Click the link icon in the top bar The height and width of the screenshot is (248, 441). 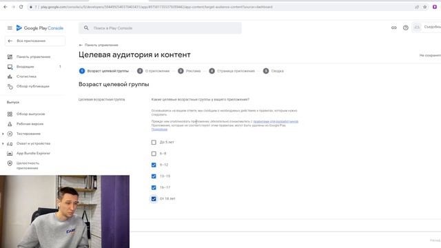coord(393,28)
